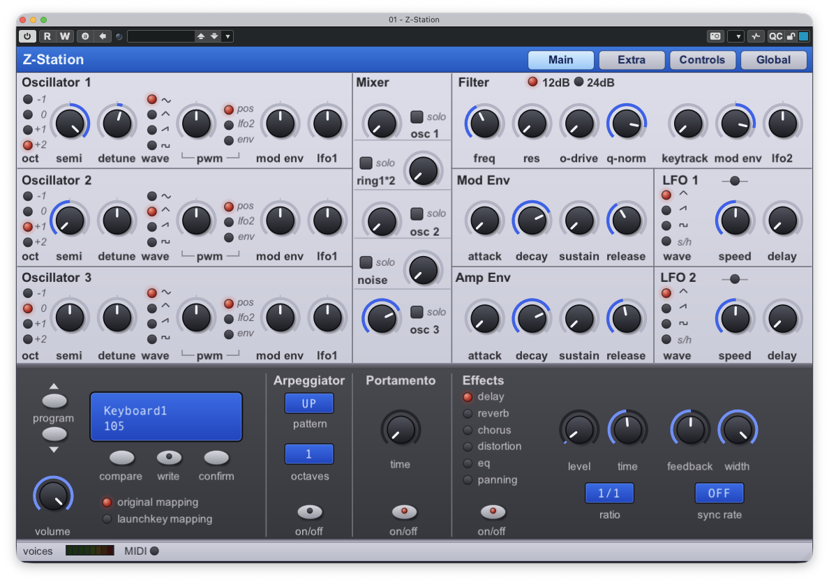Open the dropdown next to the camera icon
Image resolution: width=829 pixels, height=582 pixels.
(x=738, y=36)
